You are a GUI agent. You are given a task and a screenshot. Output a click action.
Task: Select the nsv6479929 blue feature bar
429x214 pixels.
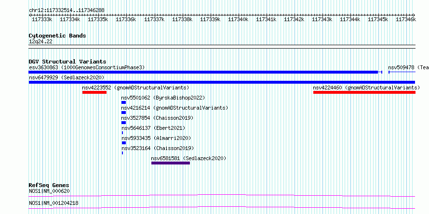(222, 82)
